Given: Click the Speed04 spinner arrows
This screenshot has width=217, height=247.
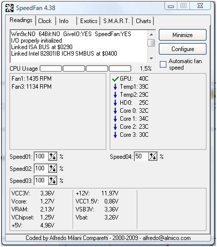Looking at the screenshot, I should [153, 156].
